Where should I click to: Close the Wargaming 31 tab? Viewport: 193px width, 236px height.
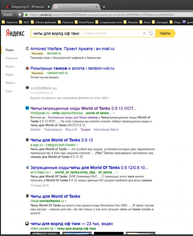[x=49, y=7]
